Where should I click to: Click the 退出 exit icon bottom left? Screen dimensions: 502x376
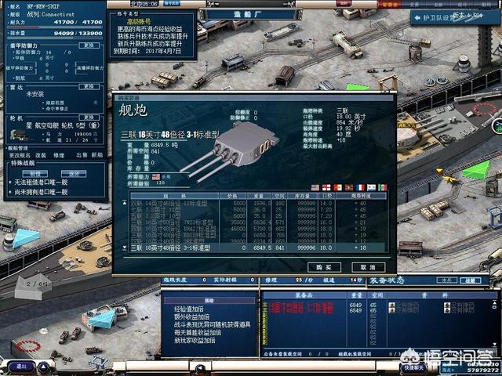(x=21, y=366)
